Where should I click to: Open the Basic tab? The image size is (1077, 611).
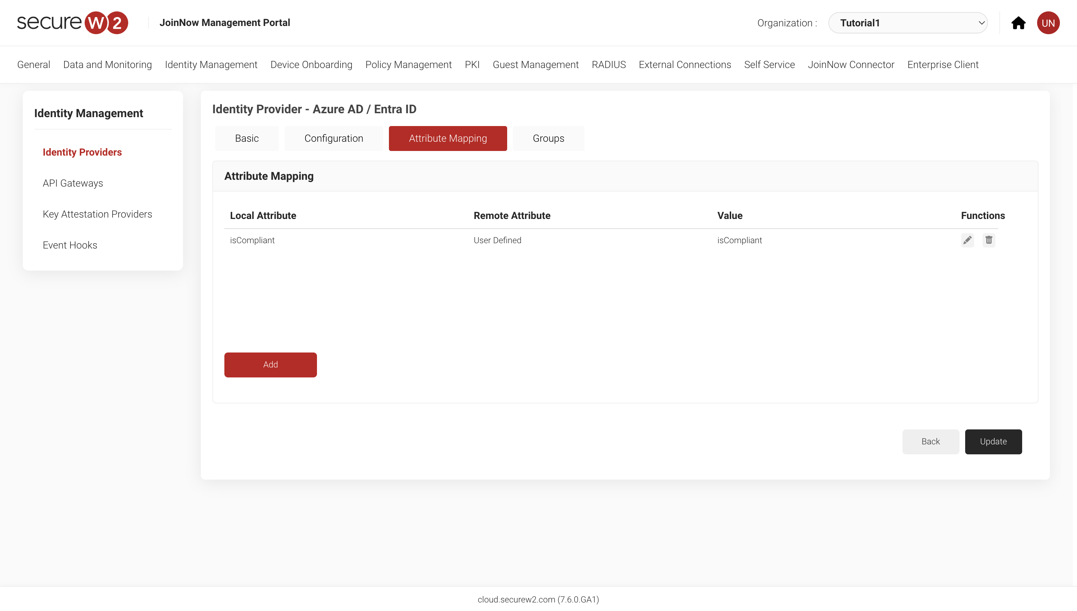click(246, 138)
